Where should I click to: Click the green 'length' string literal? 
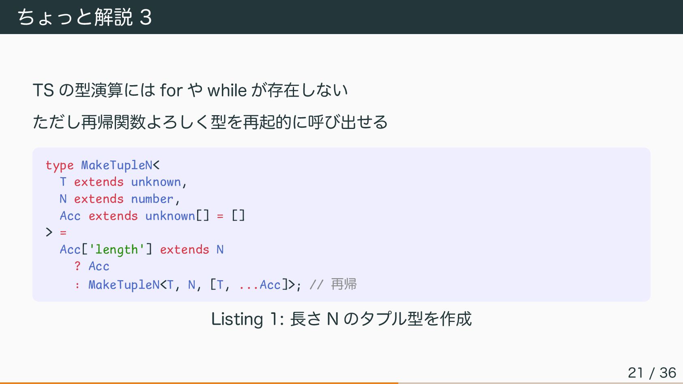[117, 250]
